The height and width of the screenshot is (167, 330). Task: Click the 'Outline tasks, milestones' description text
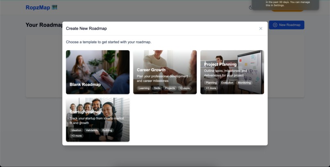(226, 73)
